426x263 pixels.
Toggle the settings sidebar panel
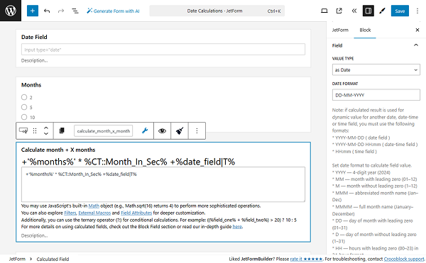[x=368, y=11]
